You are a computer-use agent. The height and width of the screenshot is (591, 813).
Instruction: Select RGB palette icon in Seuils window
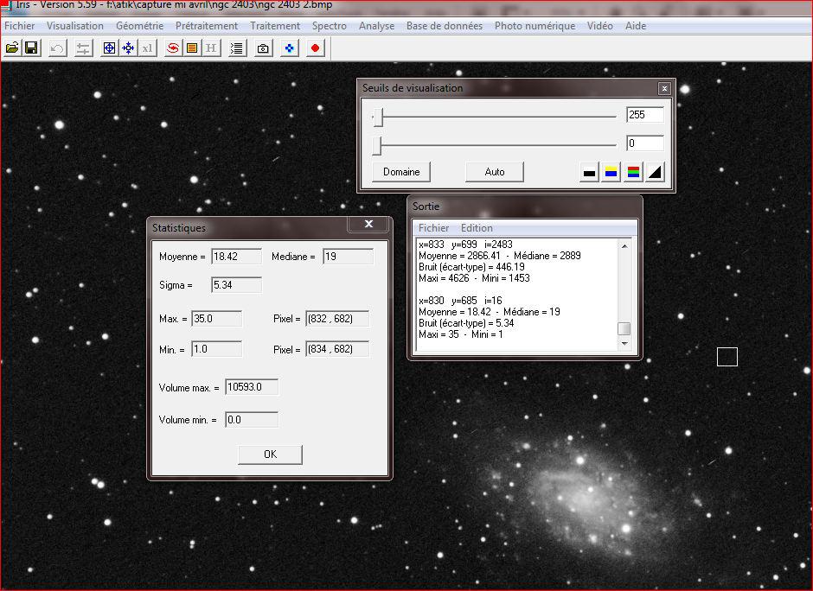pyautogui.click(x=633, y=172)
